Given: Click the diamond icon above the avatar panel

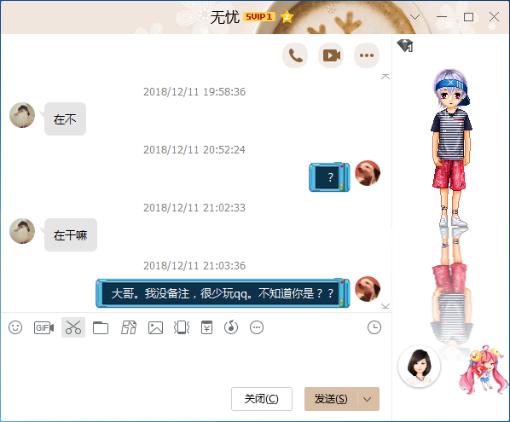Looking at the screenshot, I should point(405,45).
